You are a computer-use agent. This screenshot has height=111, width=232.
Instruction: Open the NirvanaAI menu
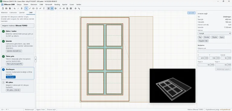click(x=49, y=4)
